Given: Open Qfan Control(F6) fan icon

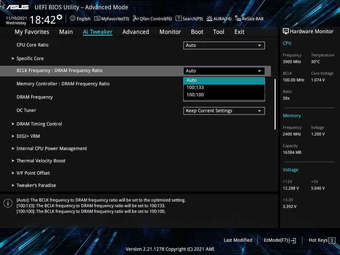Looking at the screenshot, I should [x=136, y=19].
